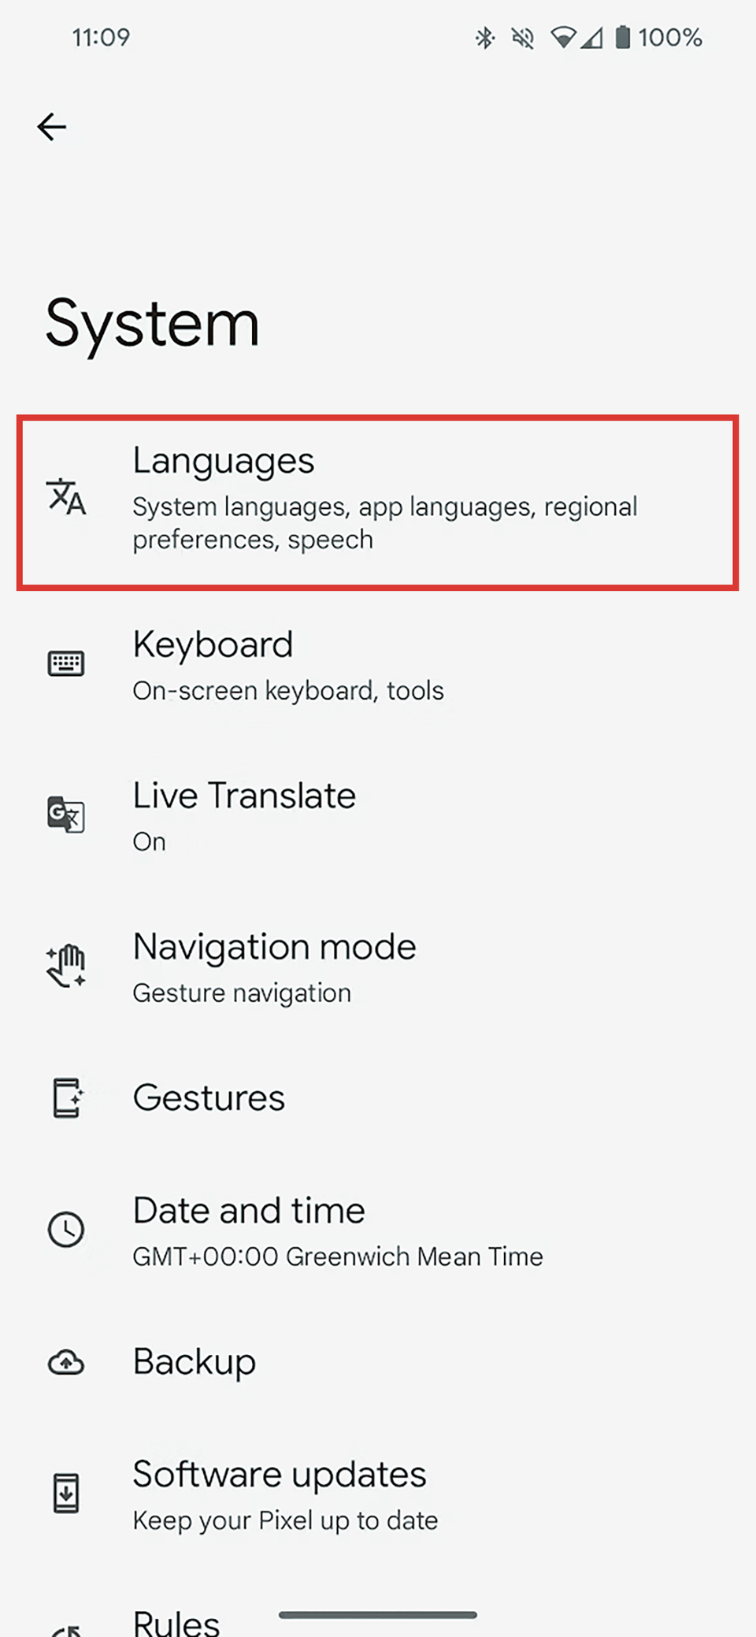Tap the back arrow button
Viewport: 756px width, 1637px height.
50,127
